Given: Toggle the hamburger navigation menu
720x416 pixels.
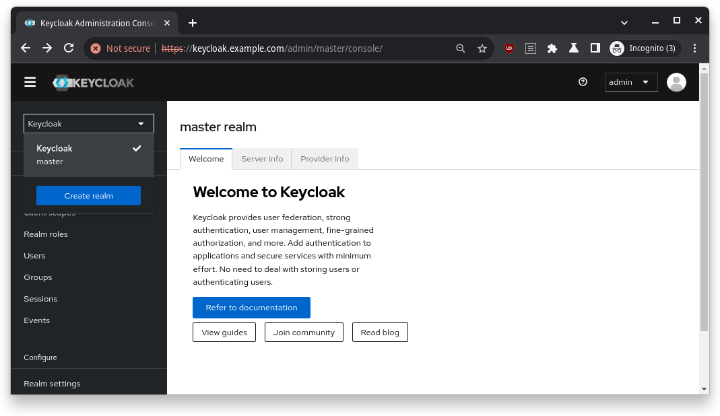Looking at the screenshot, I should (30, 82).
